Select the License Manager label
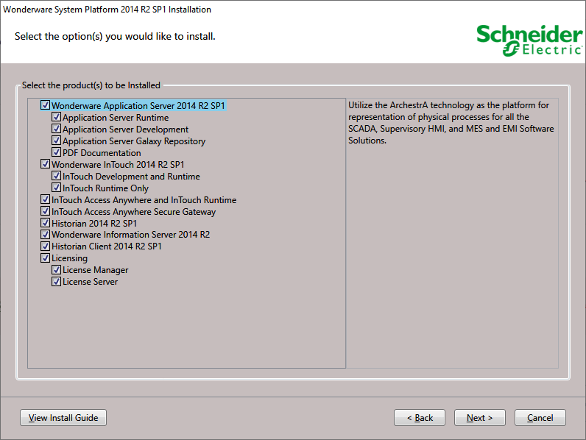 click(95, 270)
